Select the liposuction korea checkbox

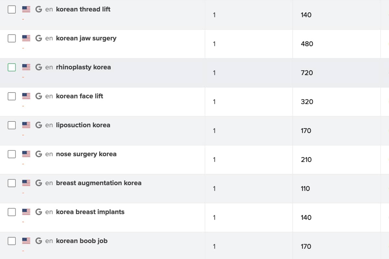[12, 125]
